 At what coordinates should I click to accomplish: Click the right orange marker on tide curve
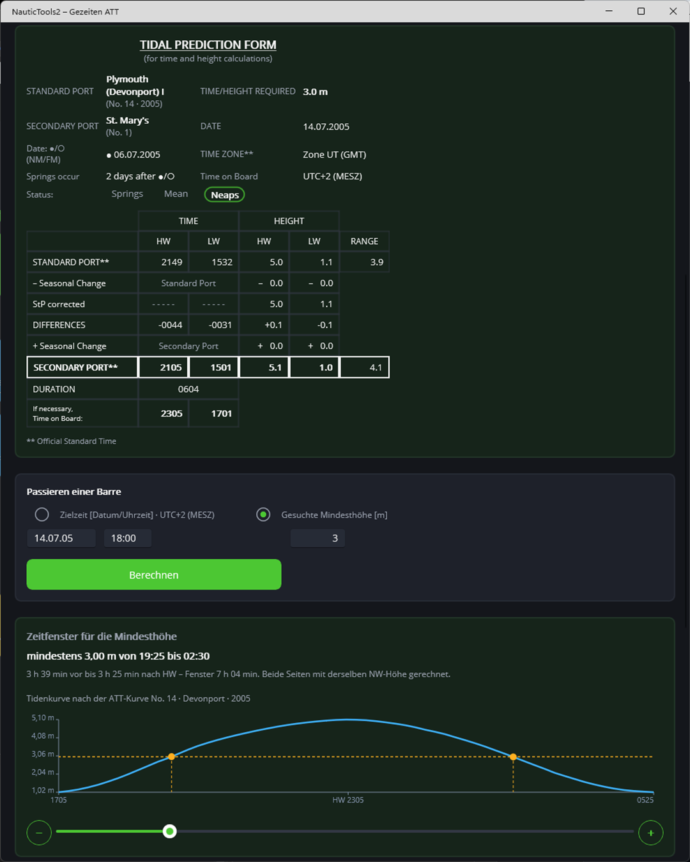[513, 757]
